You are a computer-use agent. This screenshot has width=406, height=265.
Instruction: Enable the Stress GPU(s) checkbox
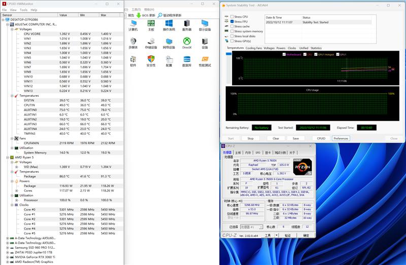click(x=232, y=41)
